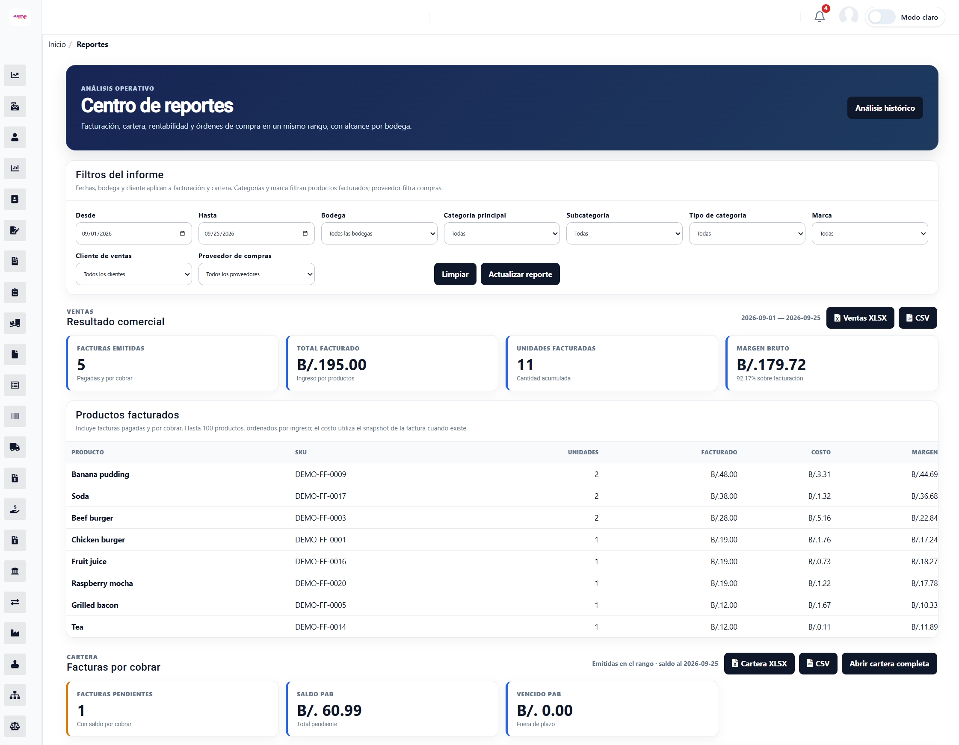Image resolution: width=959 pixels, height=745 pixels.
Task: Click the factory sidebar icon
Action: tap(15, 633)
